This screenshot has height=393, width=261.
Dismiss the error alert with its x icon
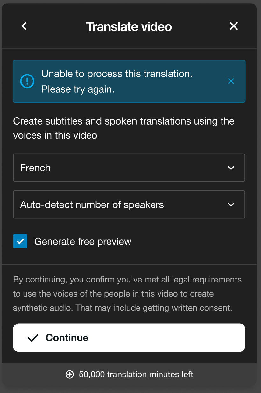[x=231, y=81]
